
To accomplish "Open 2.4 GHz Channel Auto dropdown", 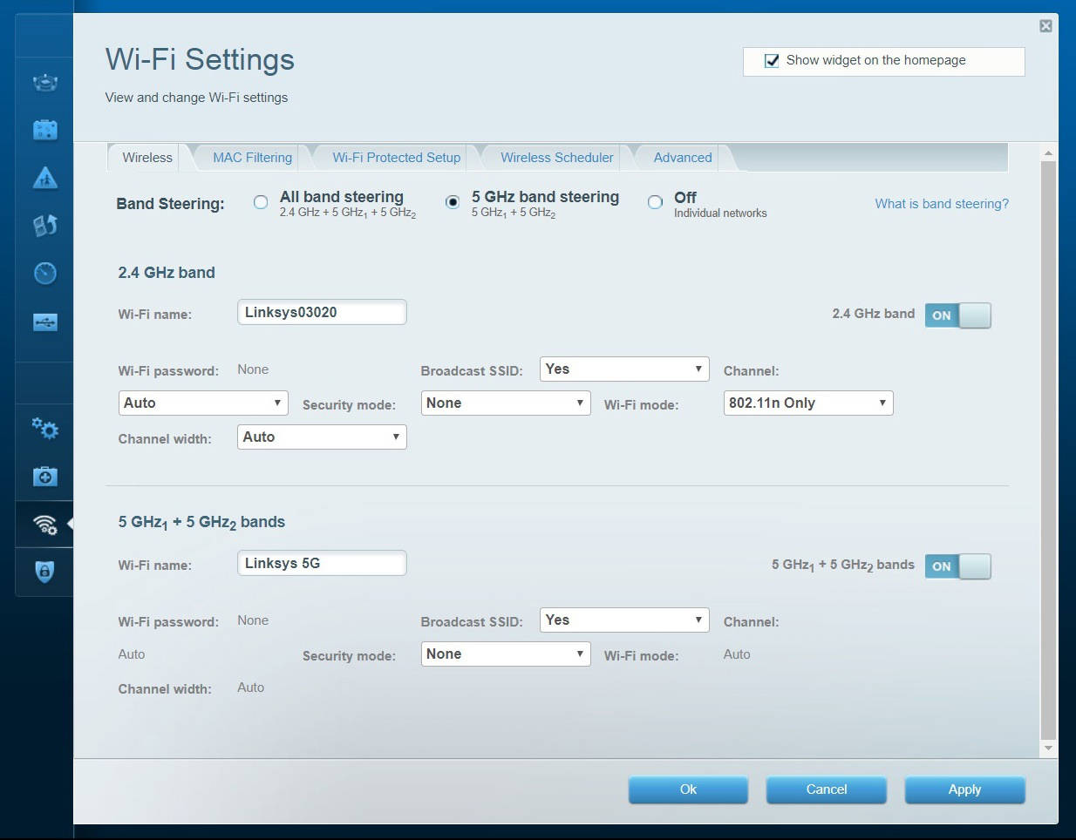I will [x=203, y=403].
